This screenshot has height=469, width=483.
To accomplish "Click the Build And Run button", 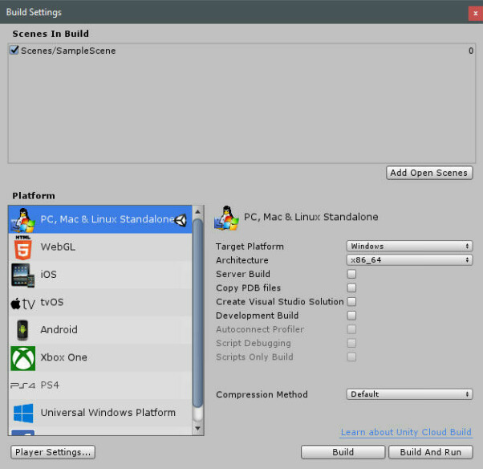I will pyautogui.click(x=430, y=452).
